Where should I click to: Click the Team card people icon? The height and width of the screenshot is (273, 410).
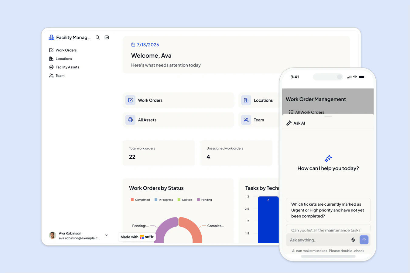pyautogui.click(x=246, y=120)
